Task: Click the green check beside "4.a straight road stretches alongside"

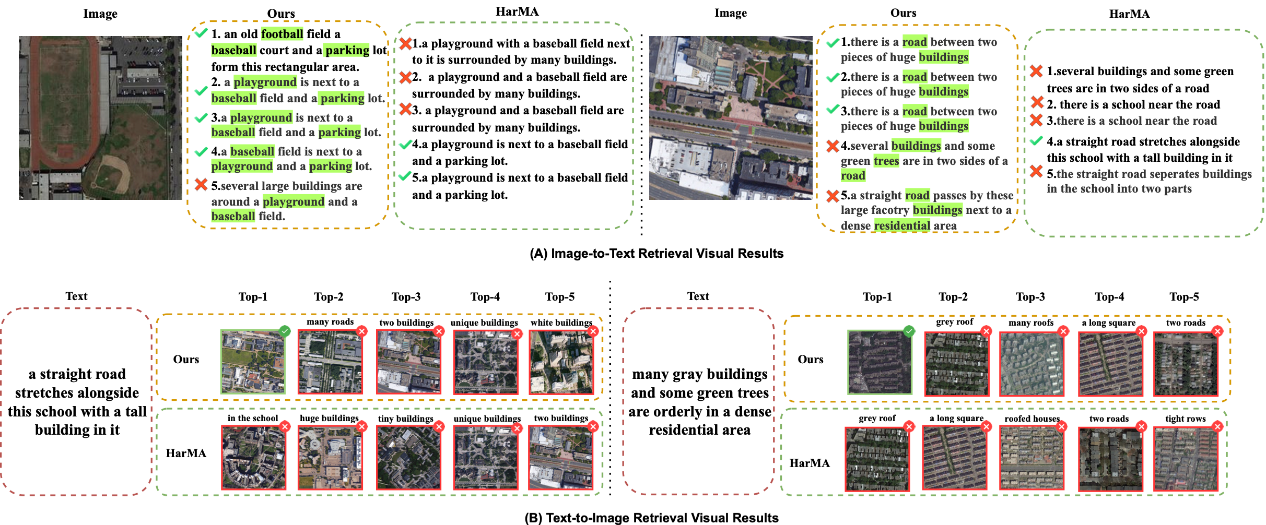Action: pos(1037,140)
